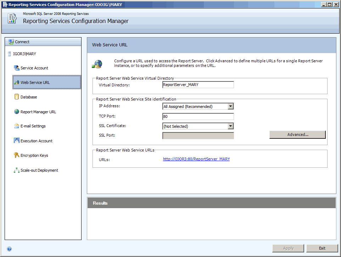Open the ReportServer_MARY URL link
Image resolution: width=341 pixels, height=257 pixels.
click(x=196, y=159)
